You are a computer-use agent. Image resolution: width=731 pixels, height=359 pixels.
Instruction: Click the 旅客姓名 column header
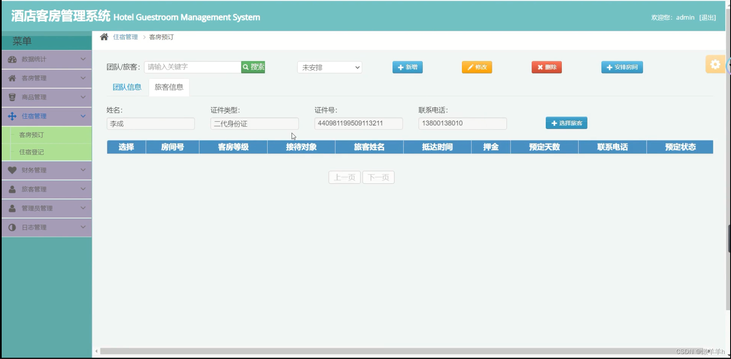369,147
